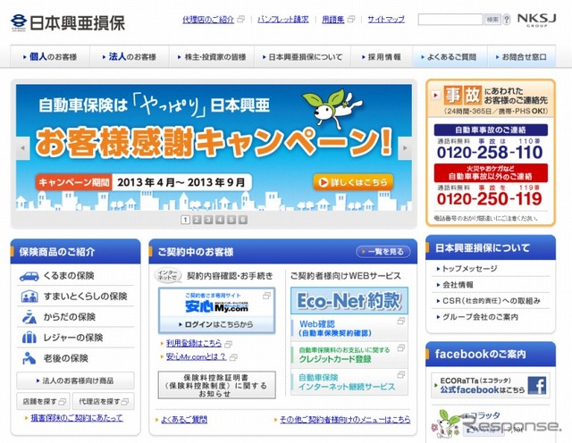The image size is (572, 443).
Task: Click CSR（社会的責任）への取組み link
Action: 491,301
